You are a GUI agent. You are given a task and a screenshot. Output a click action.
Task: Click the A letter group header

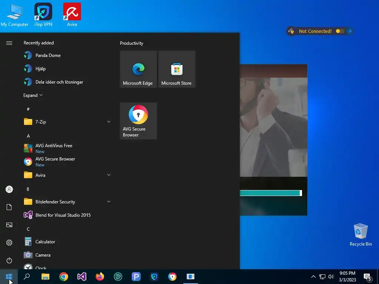click(x=28, y=136)
